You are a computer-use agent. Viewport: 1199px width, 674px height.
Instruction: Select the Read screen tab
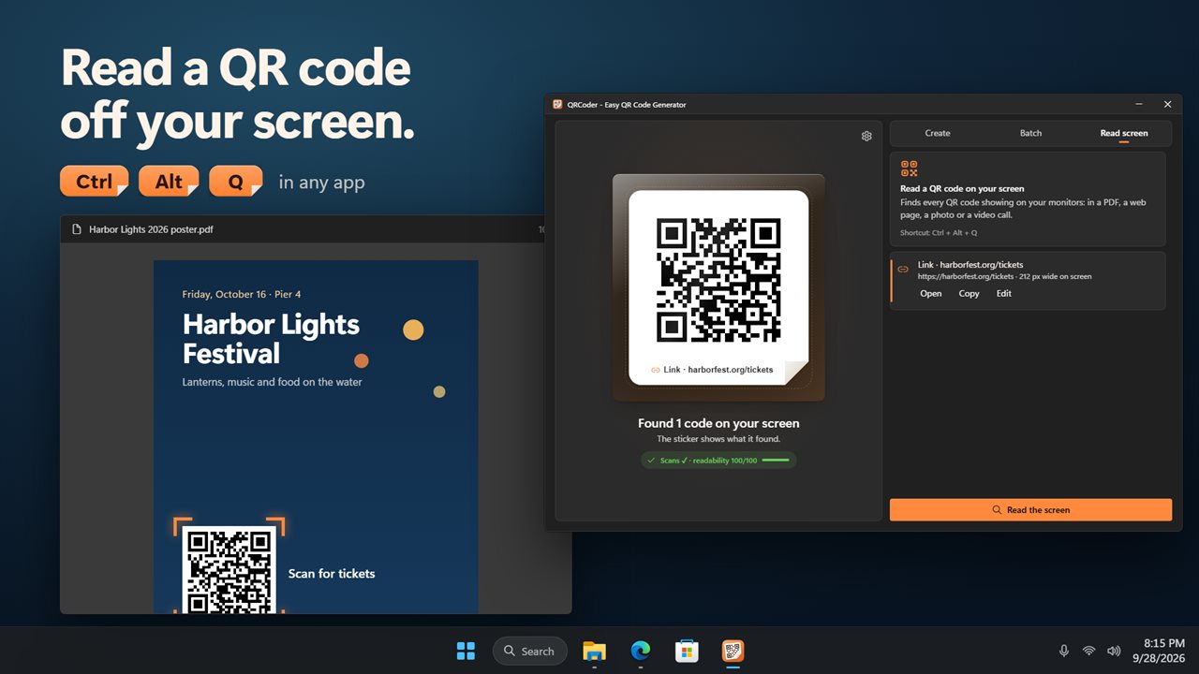point(1124,133)
